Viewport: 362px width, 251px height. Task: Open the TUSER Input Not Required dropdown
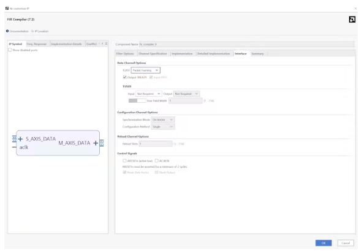148,94
